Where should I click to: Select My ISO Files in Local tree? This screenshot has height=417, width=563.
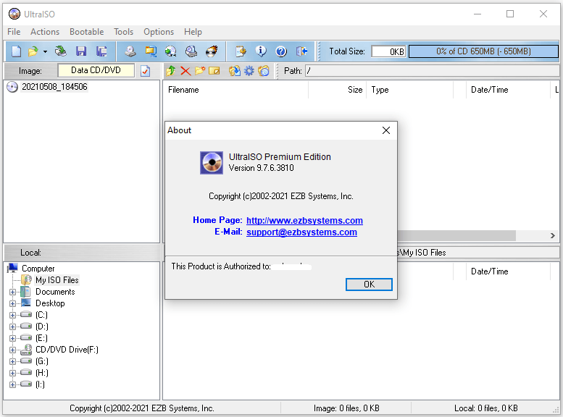click(57, 280)
